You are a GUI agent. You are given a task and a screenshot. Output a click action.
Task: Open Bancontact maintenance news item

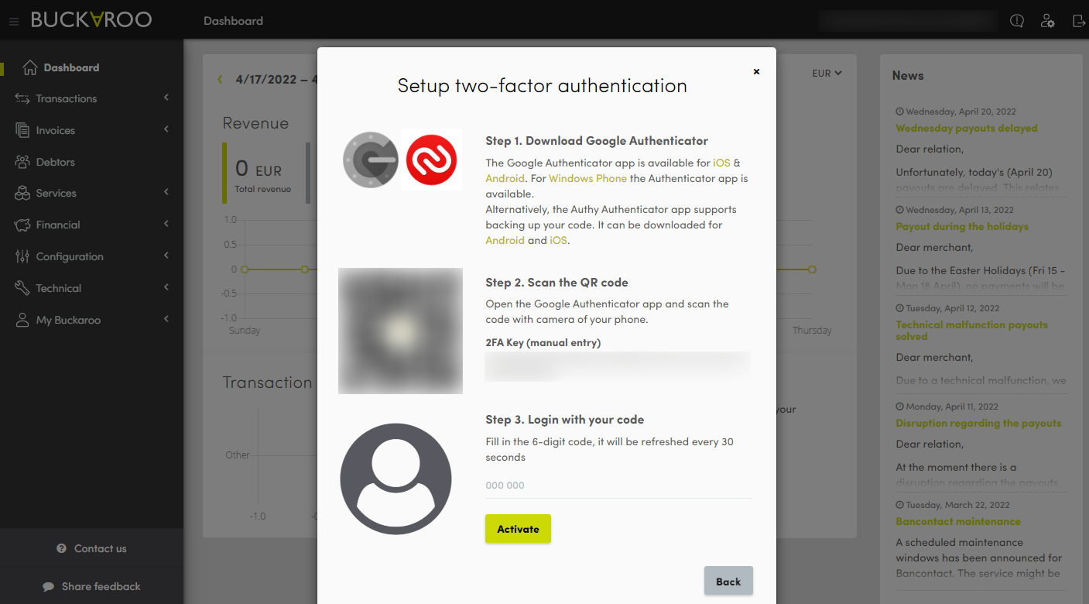pos(958,521)
